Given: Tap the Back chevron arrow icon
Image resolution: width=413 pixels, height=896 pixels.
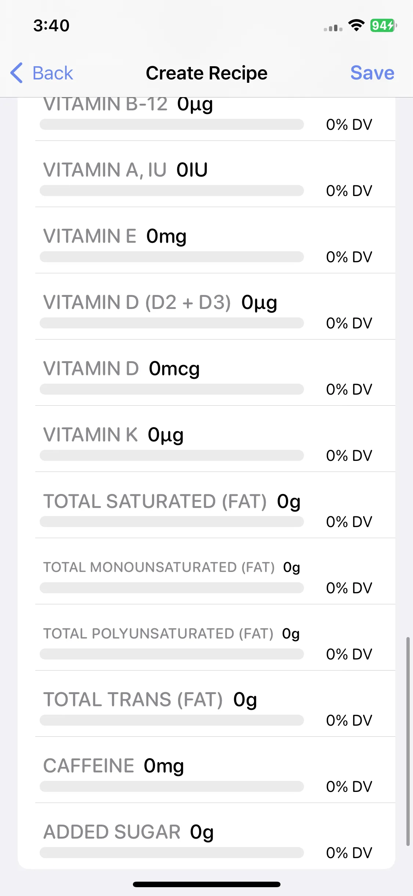Looking at the screenshot, I should 17,73.
